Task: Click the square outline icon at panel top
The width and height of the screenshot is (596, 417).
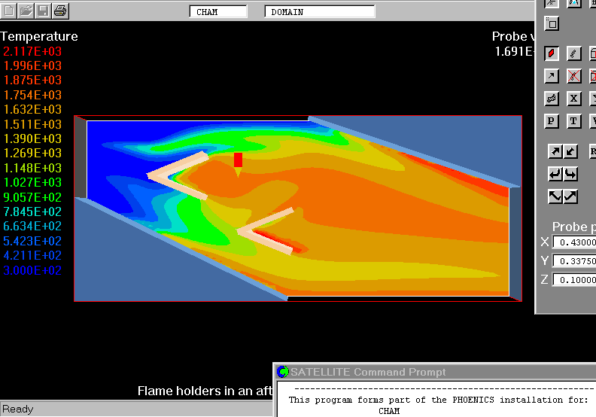Action: 552,23
